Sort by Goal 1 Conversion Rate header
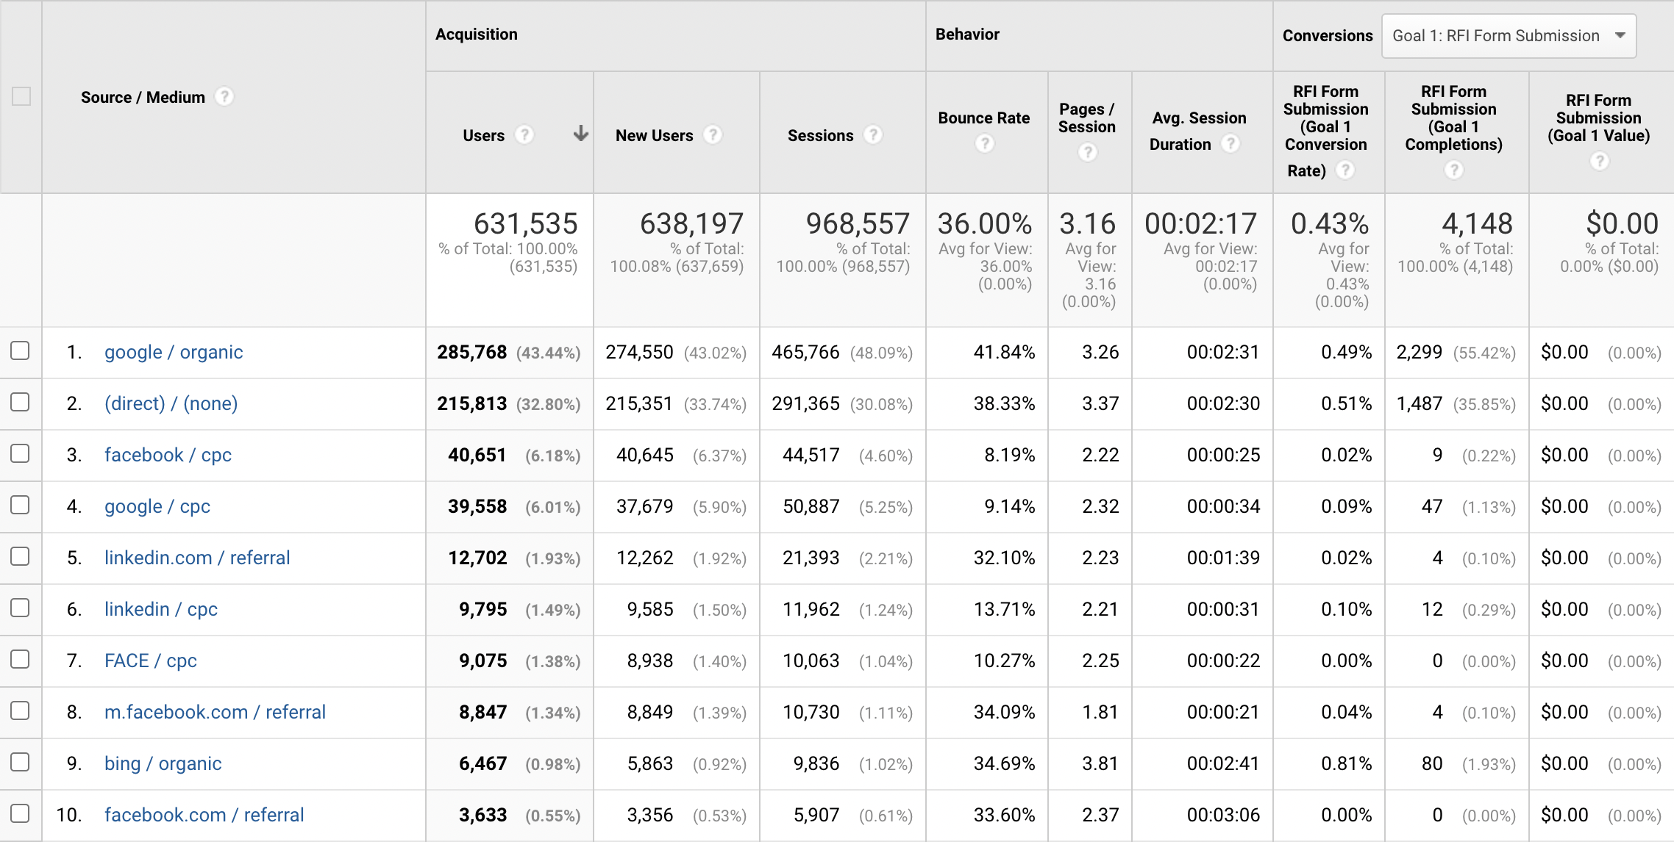 click(x=1326, y=131)
